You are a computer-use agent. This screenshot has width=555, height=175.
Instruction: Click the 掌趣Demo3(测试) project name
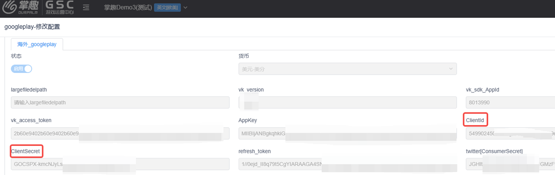tap(128, 8)
